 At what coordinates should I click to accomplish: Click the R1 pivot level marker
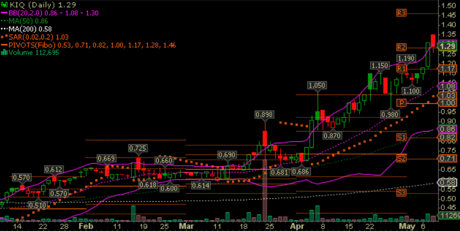tap(402, 69)
